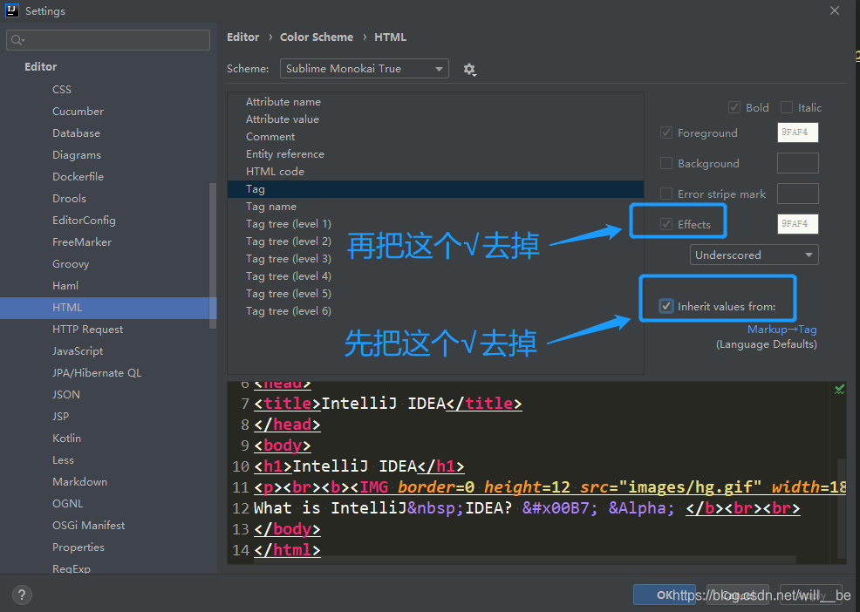Click the OK button
This screenshot has height=612, width=860.
point(665,595)
